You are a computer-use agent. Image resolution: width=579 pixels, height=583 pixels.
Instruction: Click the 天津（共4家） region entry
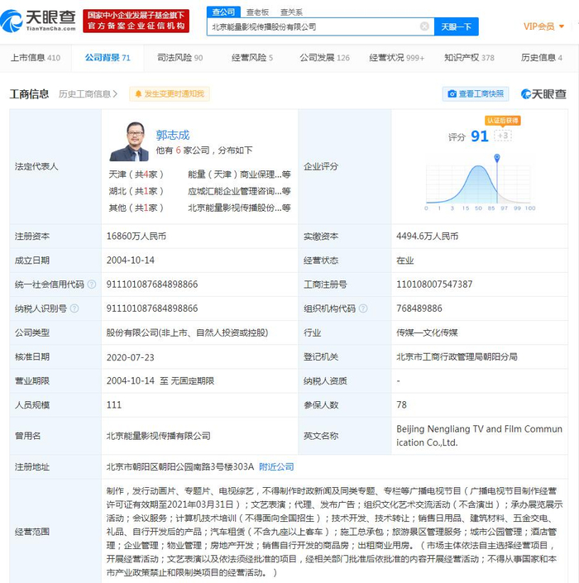(x=136, y=174)
